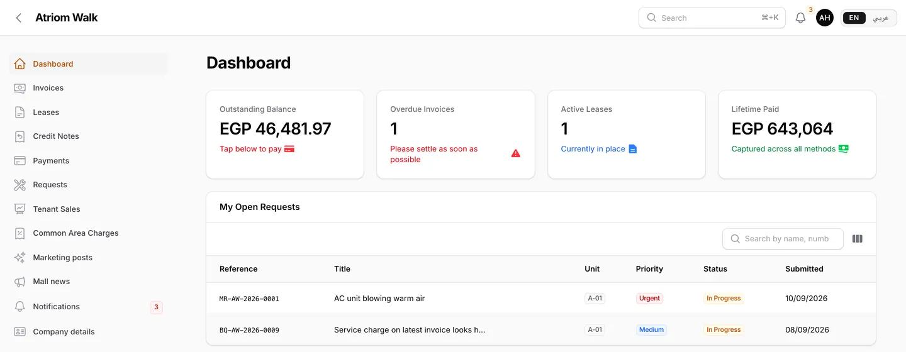Click the Requests tools icon
The height and width of the screenshot is (352, 906).
tap(20, 185)
